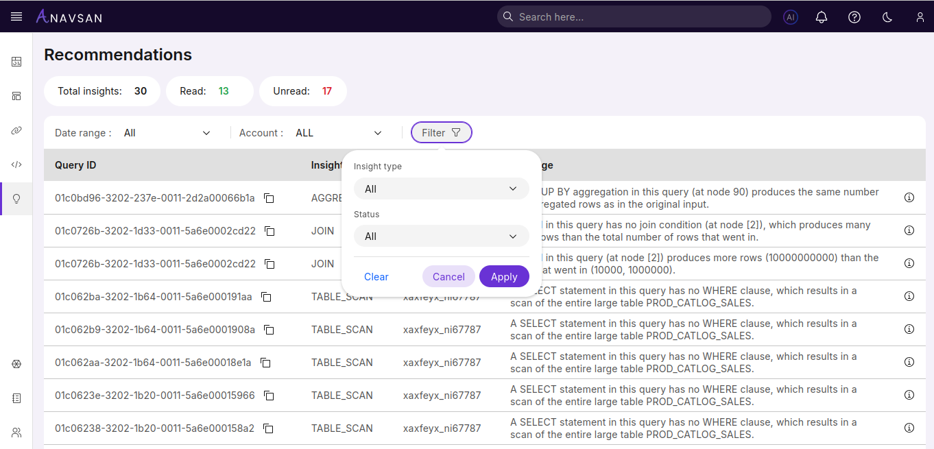This screenshot has height=449, width=934.
Task: Open the hamburger navigation menu
Action: 16,16
